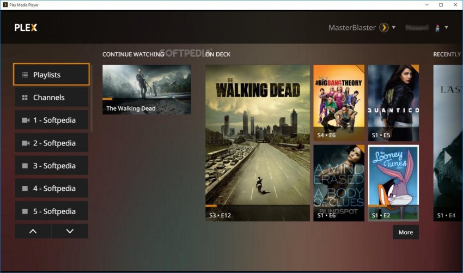Select the 5 - Softpedia library
Viewport: 463px width, 273px height.
click(51, 211)
